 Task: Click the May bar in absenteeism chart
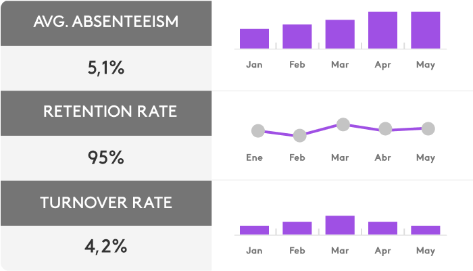click(x=426, y=30)
